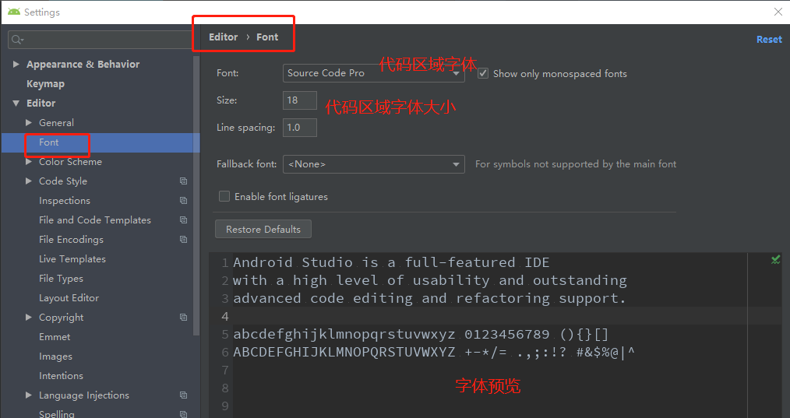Screen dimensions: 790x418
Task: Open Layout Editor settings
Action: pyautogui.click(x=69, y=297)
